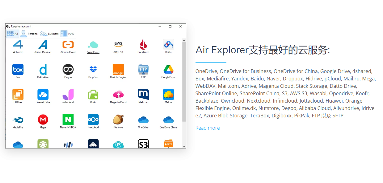383x183 pixels.
Task: Click the black S3 icon in bottom row
Action: click(x=143, y=144)
